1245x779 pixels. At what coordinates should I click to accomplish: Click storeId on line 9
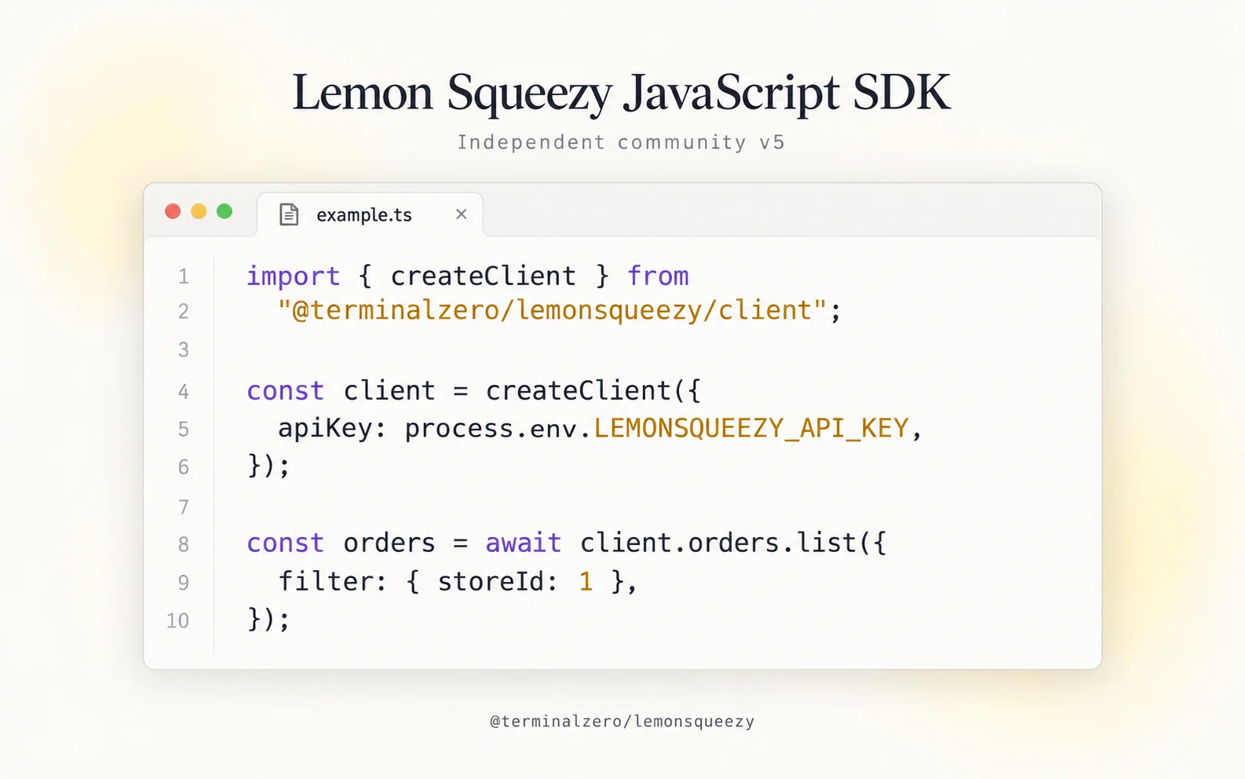coord(491,582)
